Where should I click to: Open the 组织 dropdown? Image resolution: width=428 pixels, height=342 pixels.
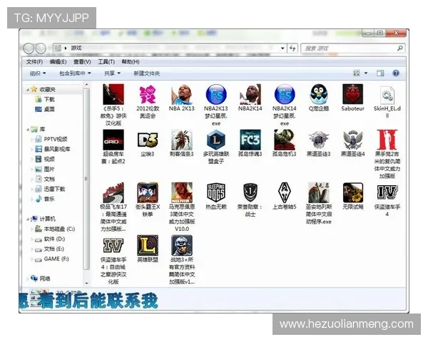[x=38, y=73]
